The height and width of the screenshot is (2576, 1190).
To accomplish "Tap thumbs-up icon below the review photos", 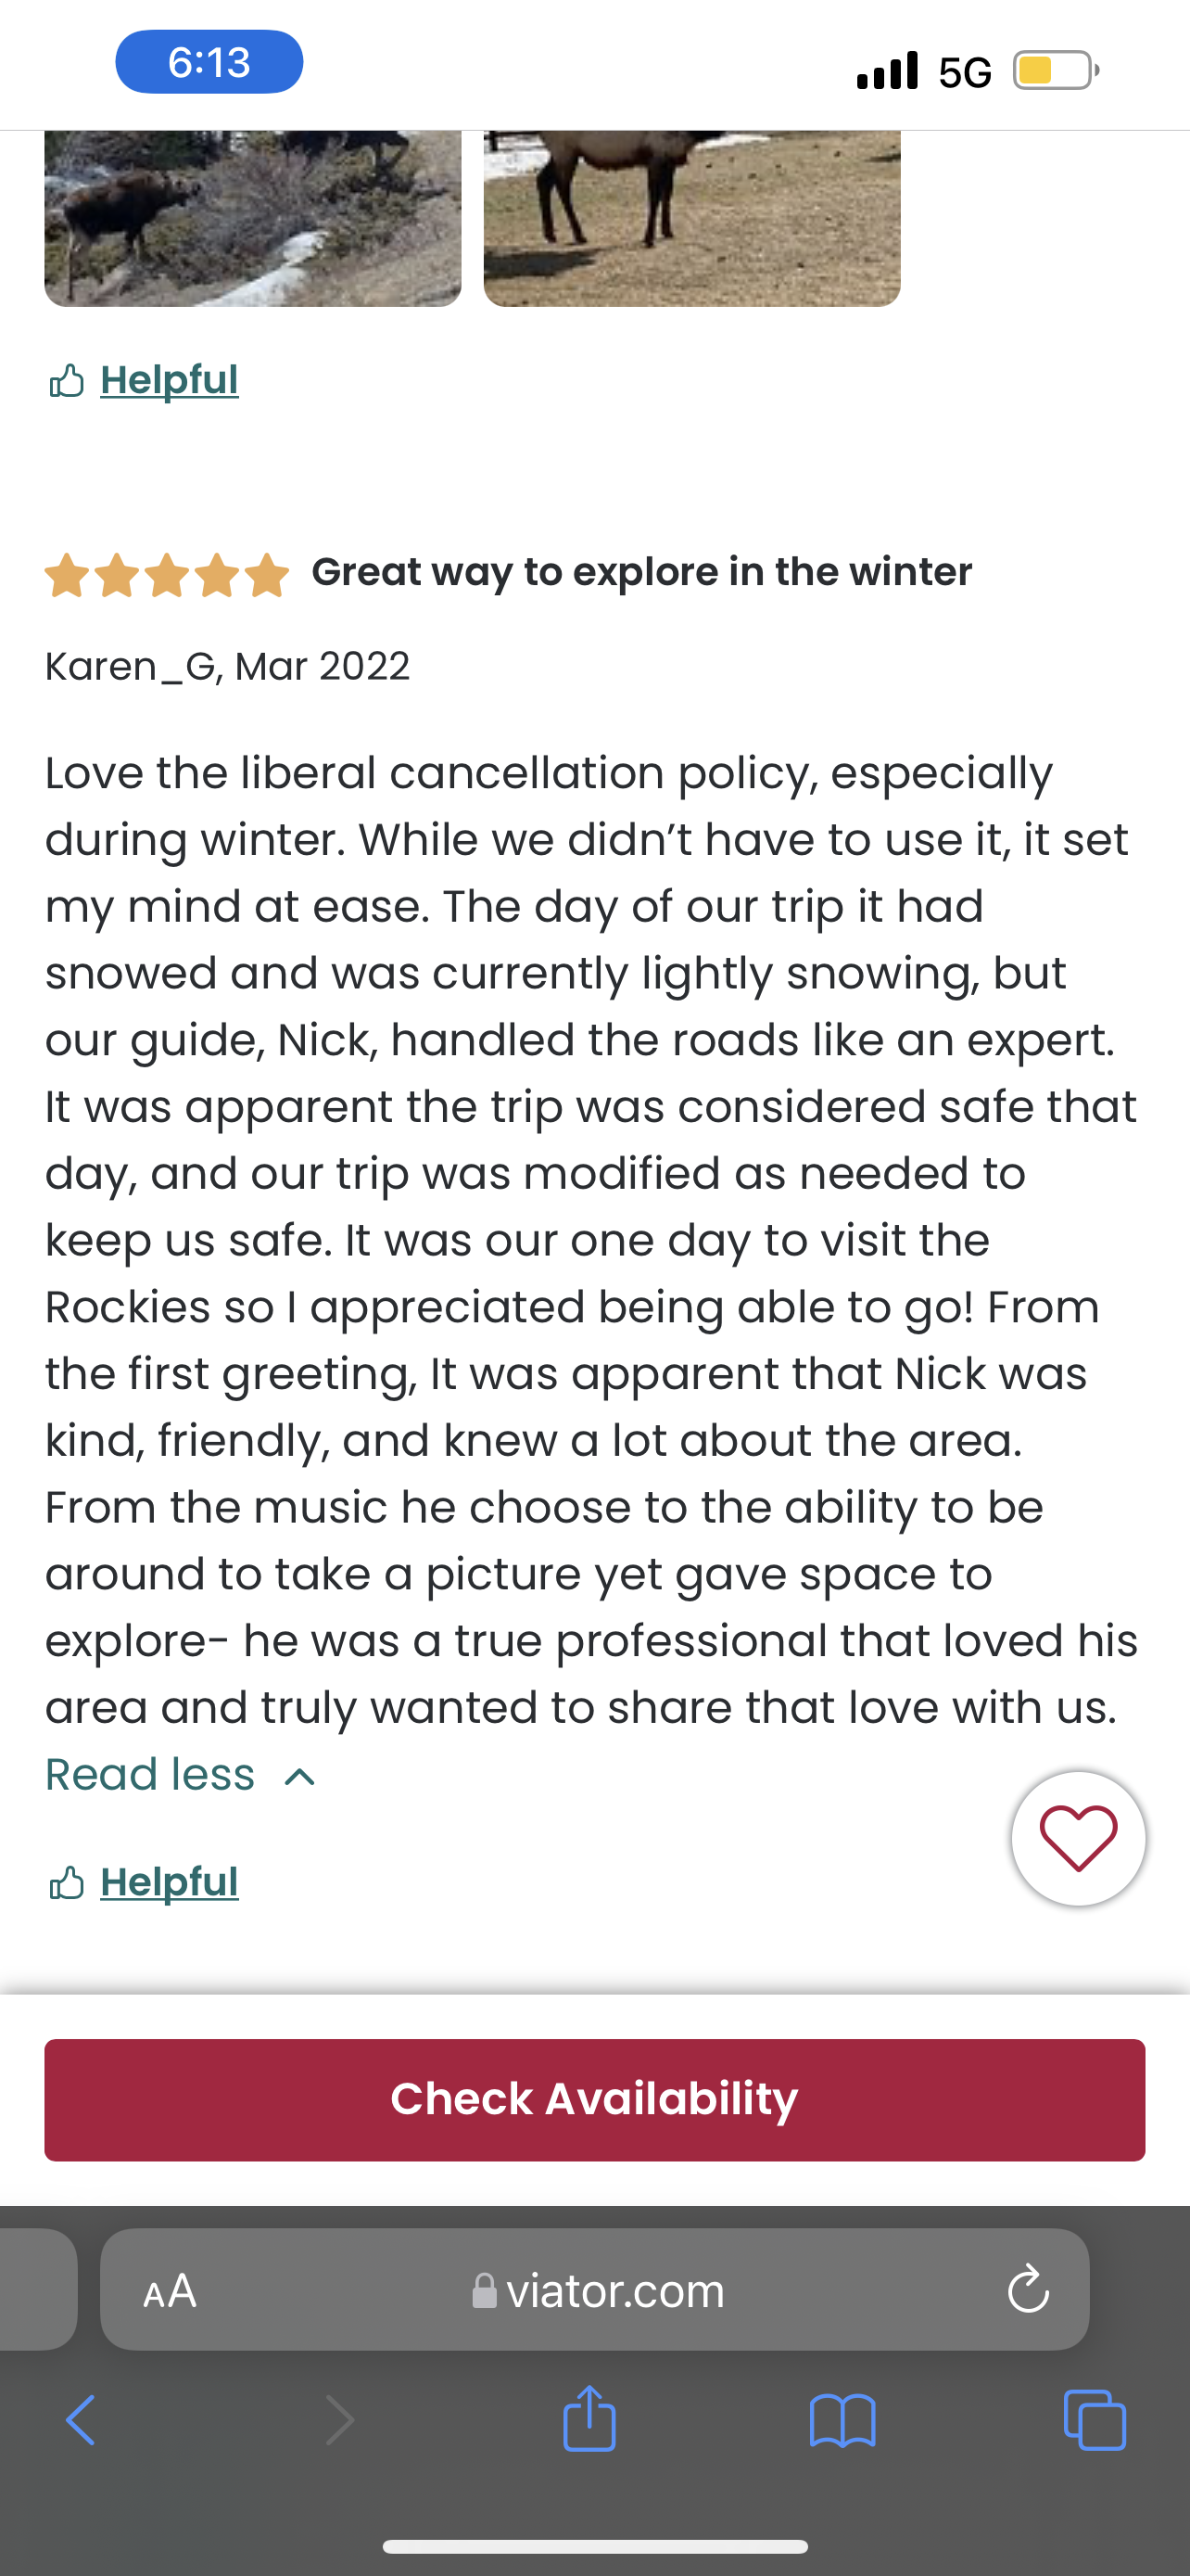I will [66, 381].
